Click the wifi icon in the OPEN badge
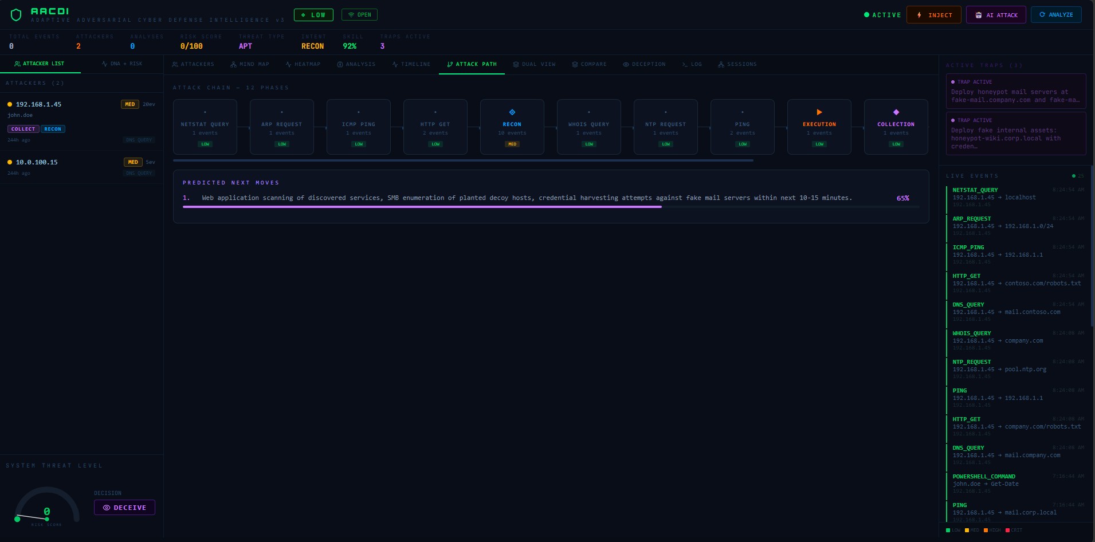 pyautogui.click(x=351, y=15)
